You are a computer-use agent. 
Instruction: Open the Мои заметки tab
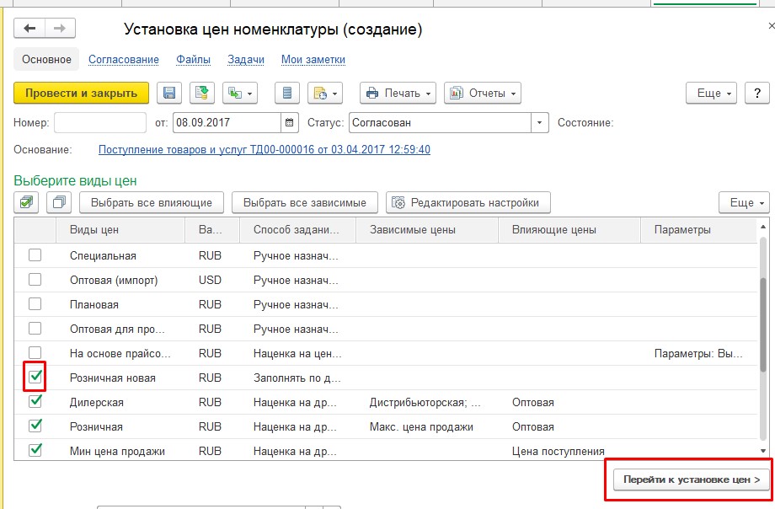(313, 59)
